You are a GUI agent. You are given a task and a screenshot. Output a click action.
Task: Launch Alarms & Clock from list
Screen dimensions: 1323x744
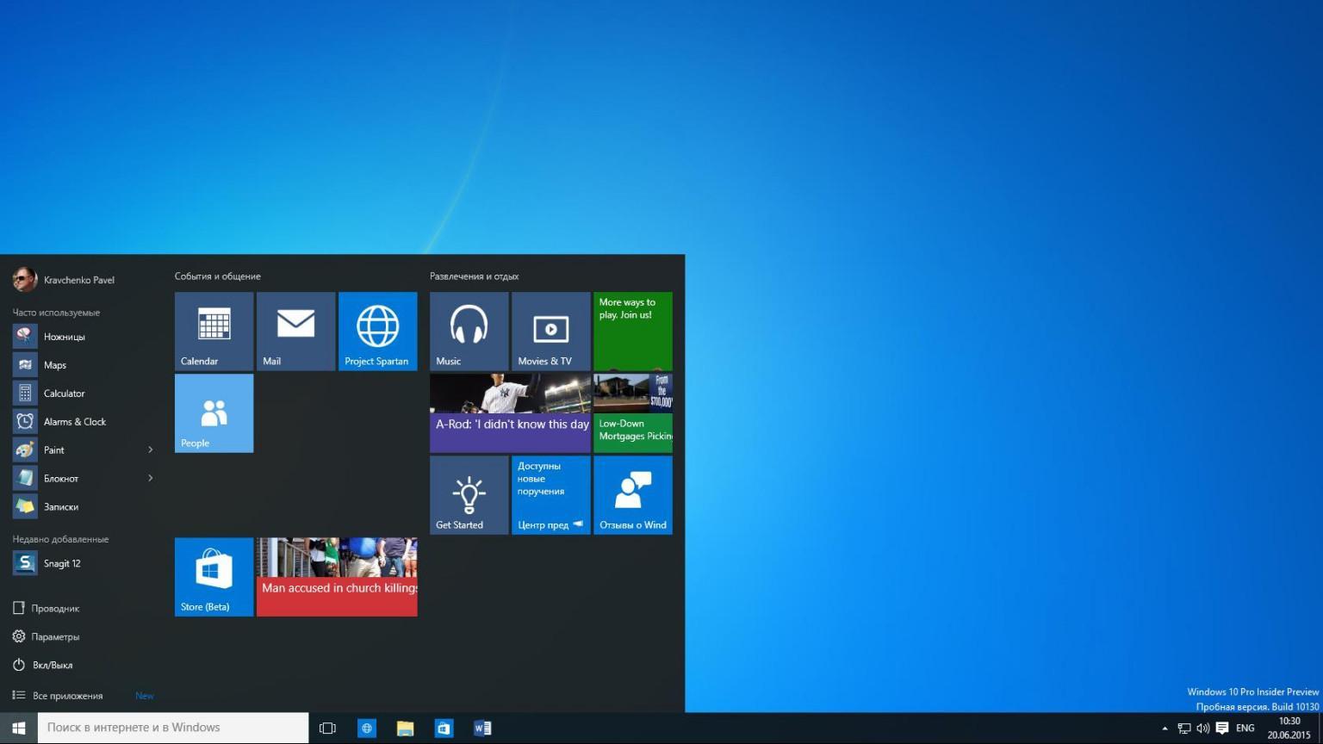point(84,422)
